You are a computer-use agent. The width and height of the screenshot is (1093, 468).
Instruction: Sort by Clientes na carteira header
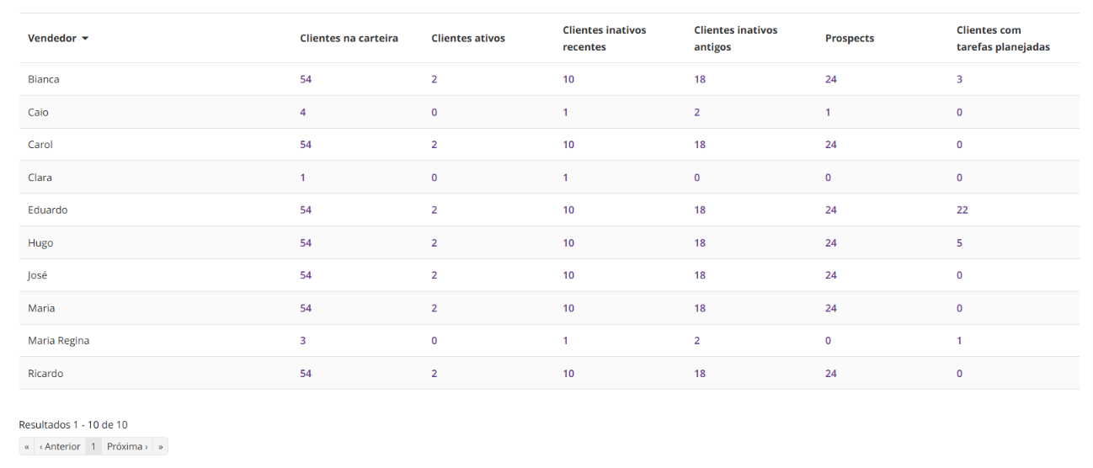coord(349,39)
